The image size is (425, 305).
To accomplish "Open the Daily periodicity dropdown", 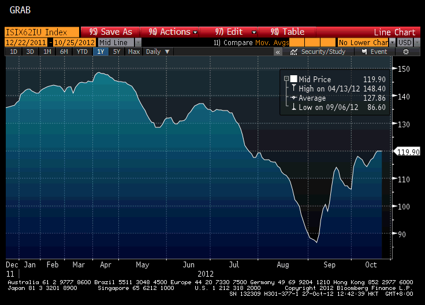I will [x=158, y=52].
